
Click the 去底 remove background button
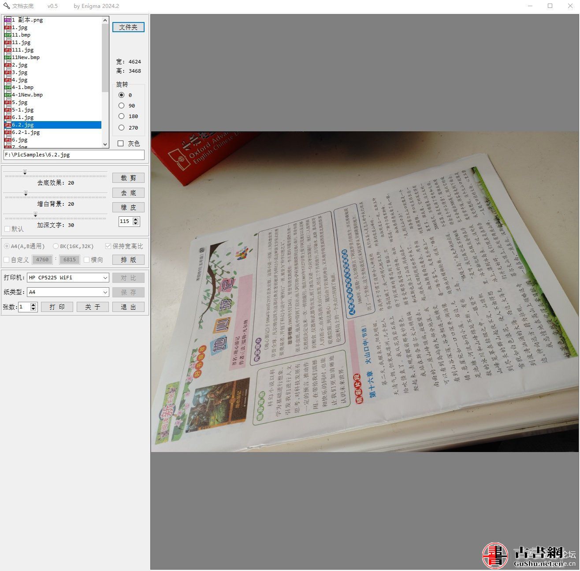click(x=128, y=193)
